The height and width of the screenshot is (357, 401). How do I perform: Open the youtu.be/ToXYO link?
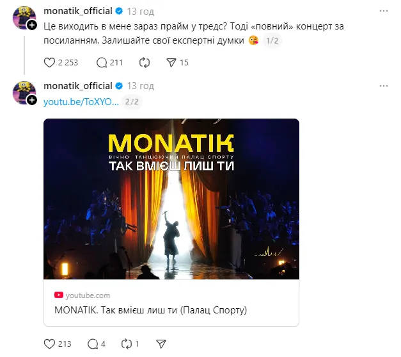point(81,101)
